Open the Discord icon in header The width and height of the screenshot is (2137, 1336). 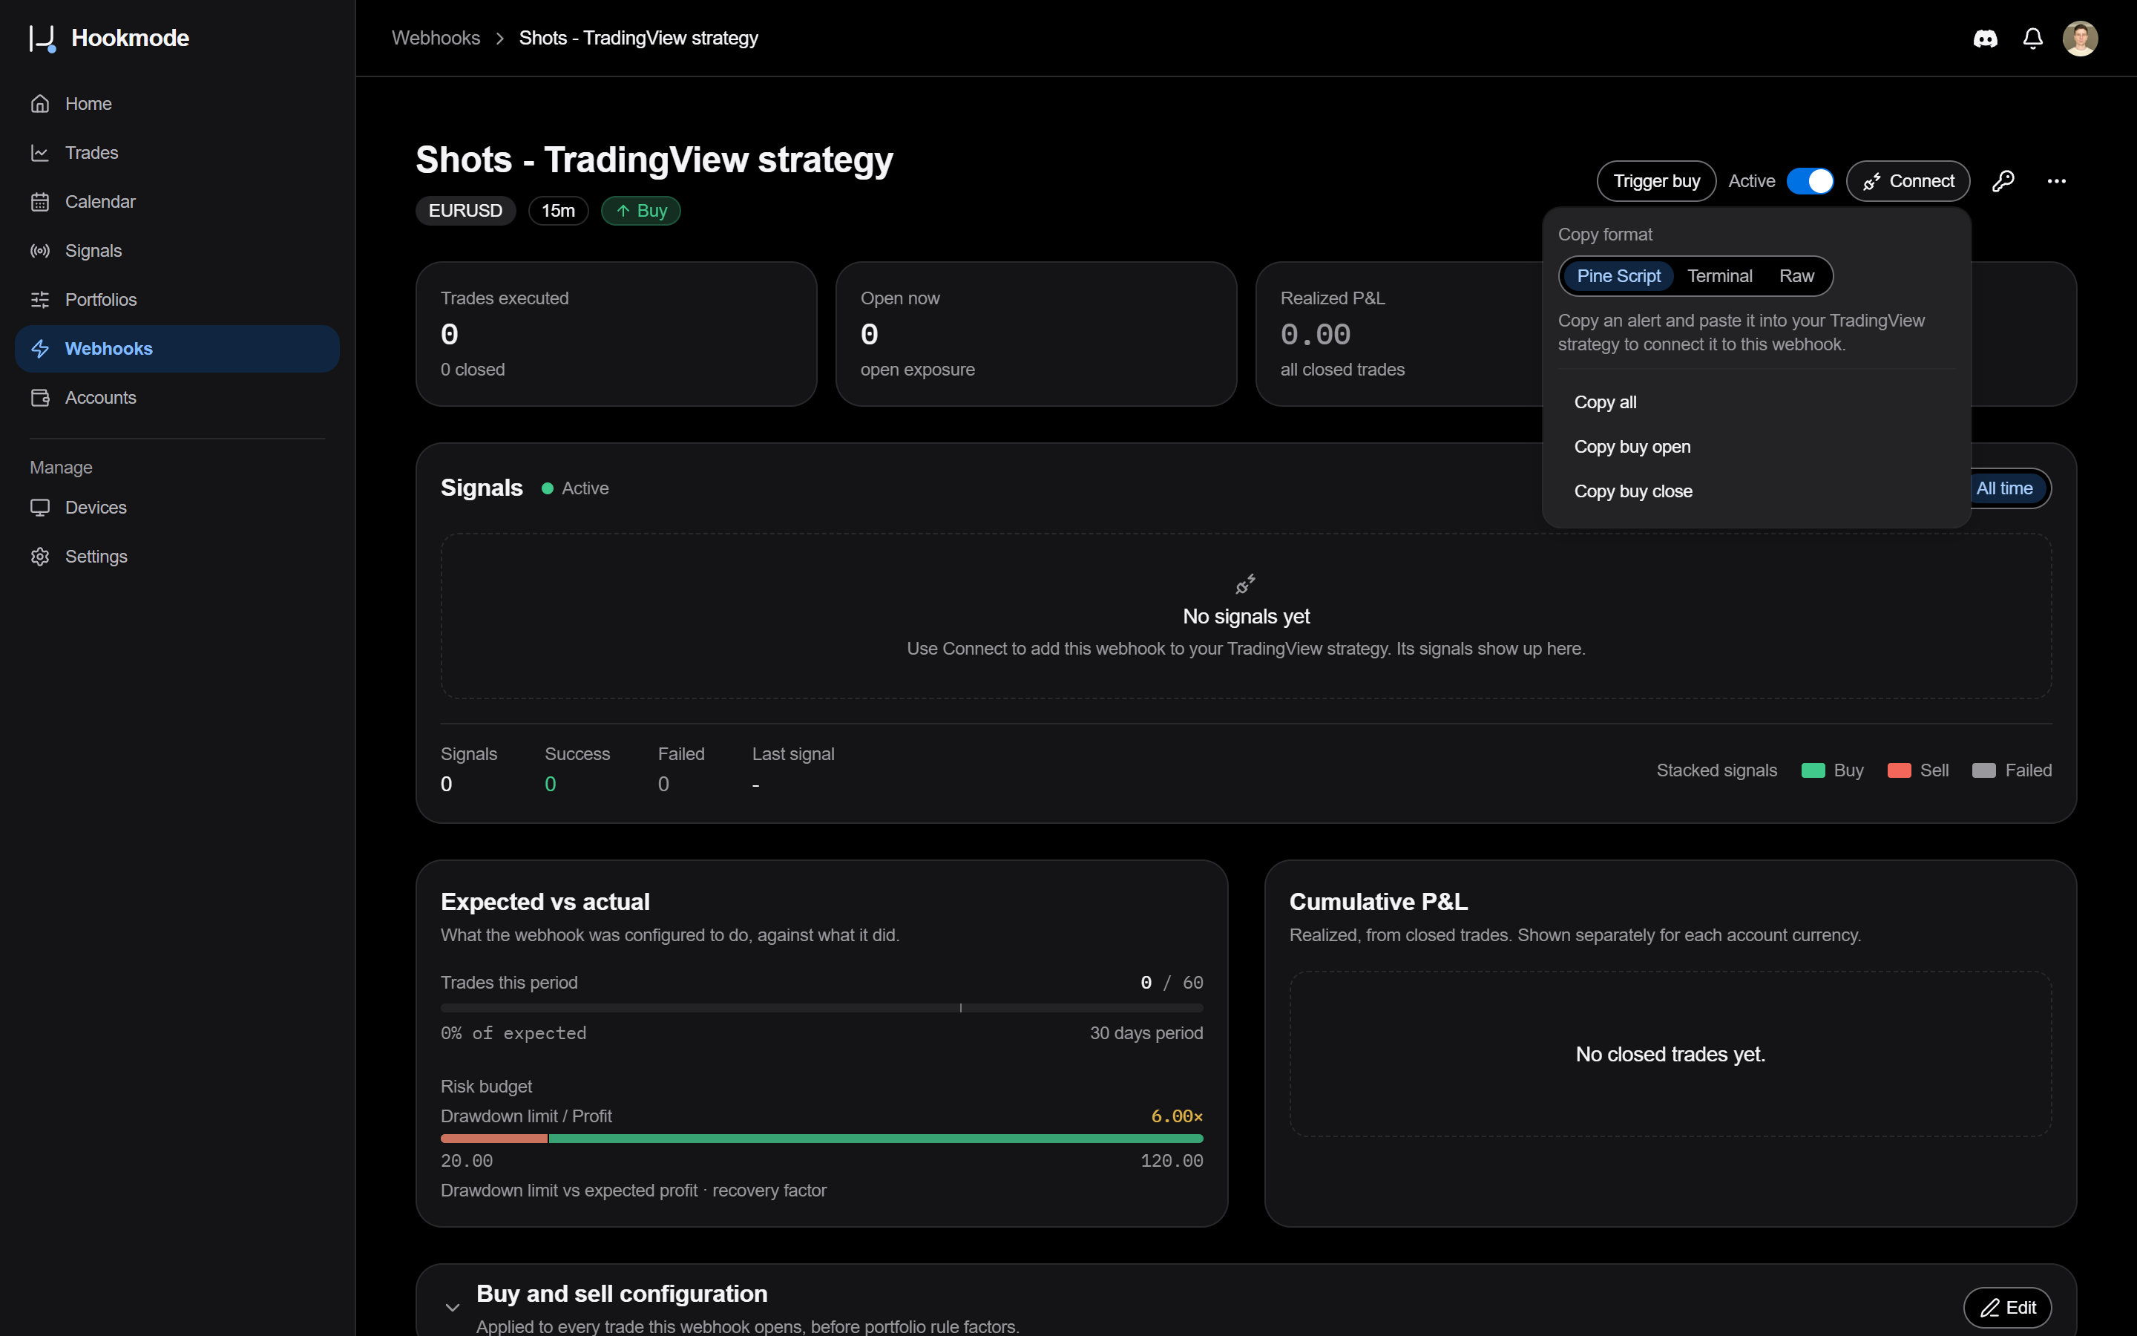1985,38
